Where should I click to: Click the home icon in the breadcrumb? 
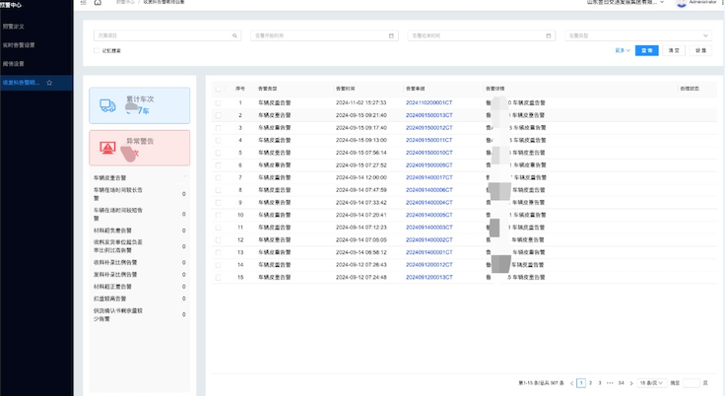(98, 3)
